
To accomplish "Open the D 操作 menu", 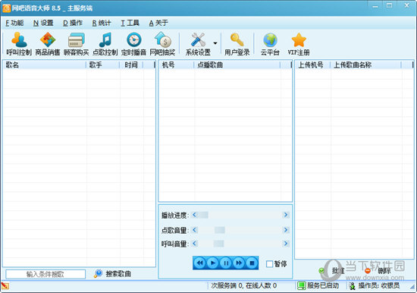I will [x=73, y=23].
